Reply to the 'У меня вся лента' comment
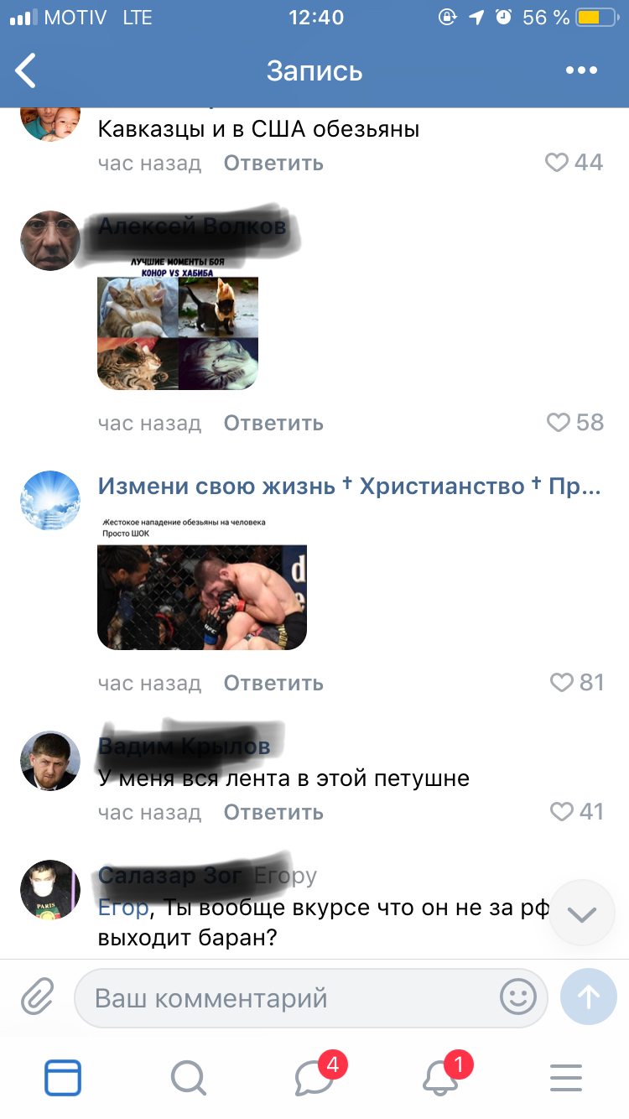This screenshot has height=1119, width=629. click(273, 812)
